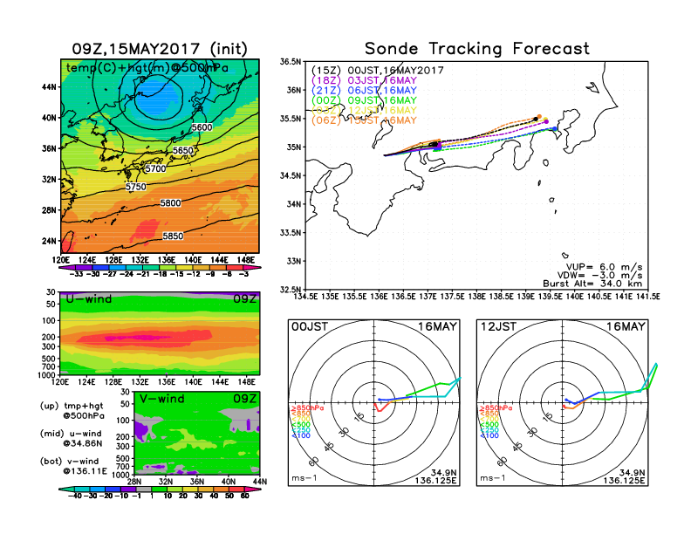Screen dimensions: 691x534
Task: Click the 5700 contour label on the 500hPa map
Action: click(x=154, y=168)
